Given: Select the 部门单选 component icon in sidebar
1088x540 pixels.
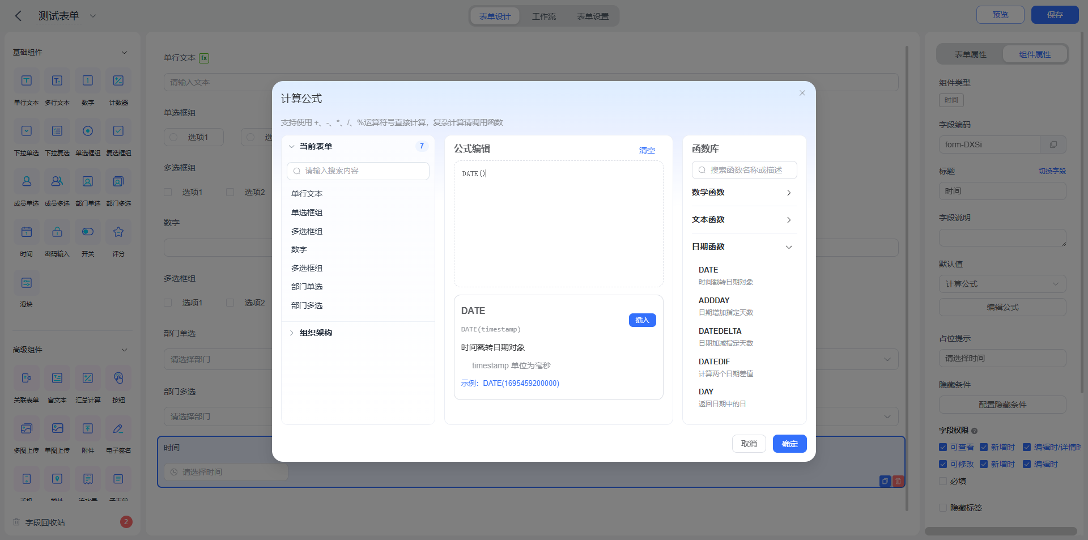Looking at the screenshot, I should pos(88,181).
